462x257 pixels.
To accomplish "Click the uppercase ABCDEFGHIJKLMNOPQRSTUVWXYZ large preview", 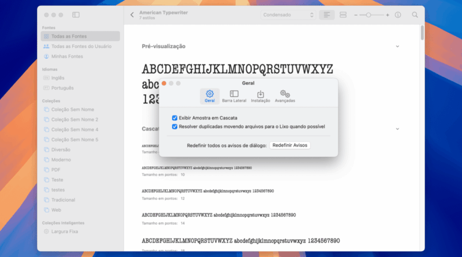I will tap(237, 69).
